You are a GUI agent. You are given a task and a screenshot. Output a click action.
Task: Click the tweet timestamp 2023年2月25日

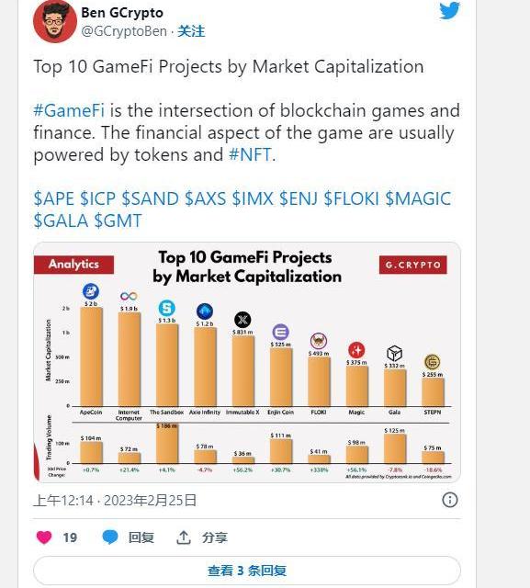pyautogui.click(x=150, y=500)
